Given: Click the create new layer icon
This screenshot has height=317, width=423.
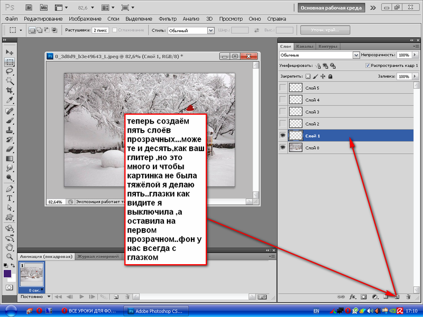Looking at the screenshot, I should pyautogui.click(x=397, y=297).
